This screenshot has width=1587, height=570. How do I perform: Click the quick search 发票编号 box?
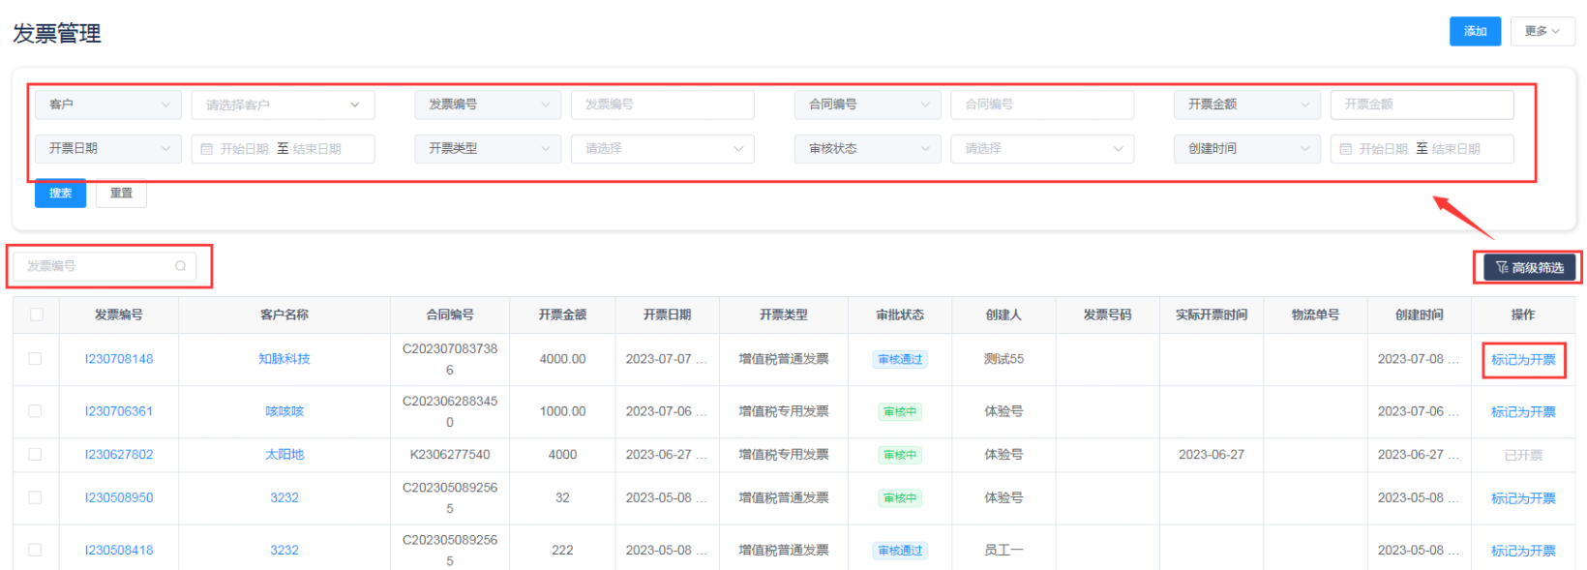(x=105, y=266)
